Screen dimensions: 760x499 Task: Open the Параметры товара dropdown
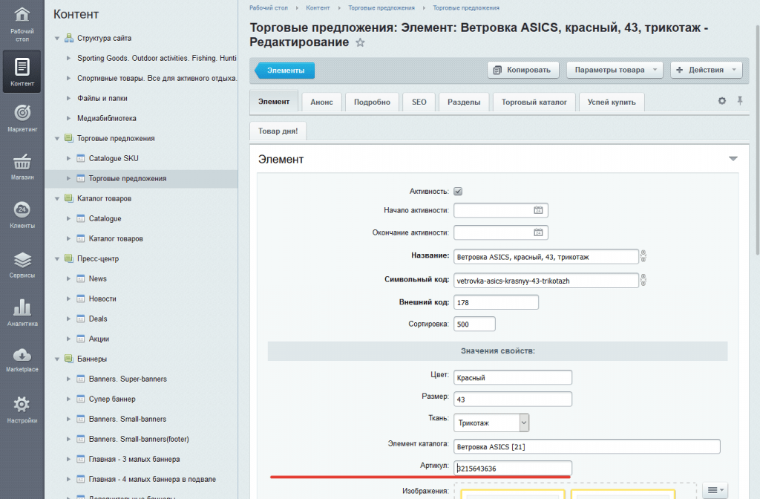click(x=614, y=70)
